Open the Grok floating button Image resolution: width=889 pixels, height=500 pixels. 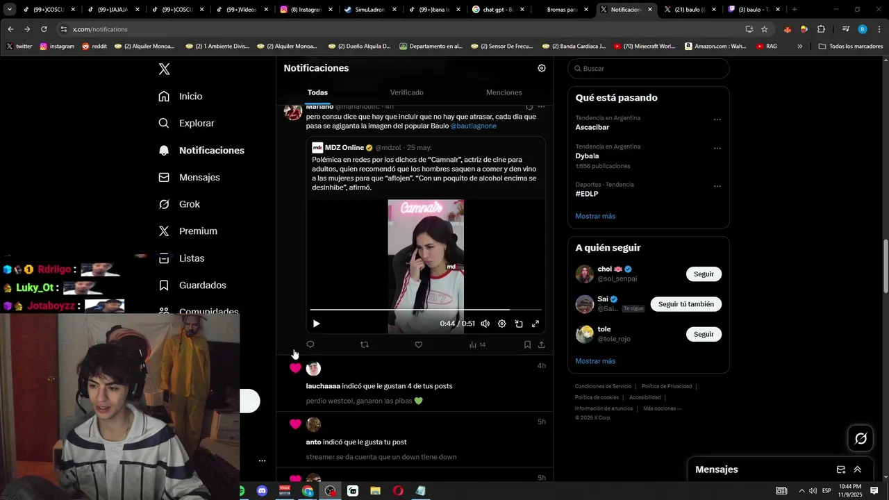point(861,438)
